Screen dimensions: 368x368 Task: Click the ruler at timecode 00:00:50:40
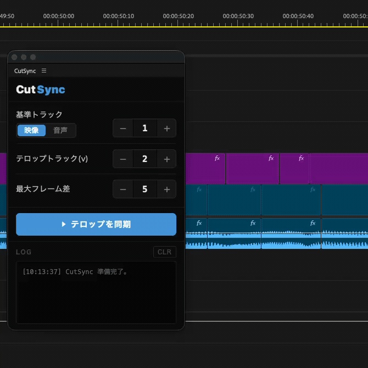298,16
